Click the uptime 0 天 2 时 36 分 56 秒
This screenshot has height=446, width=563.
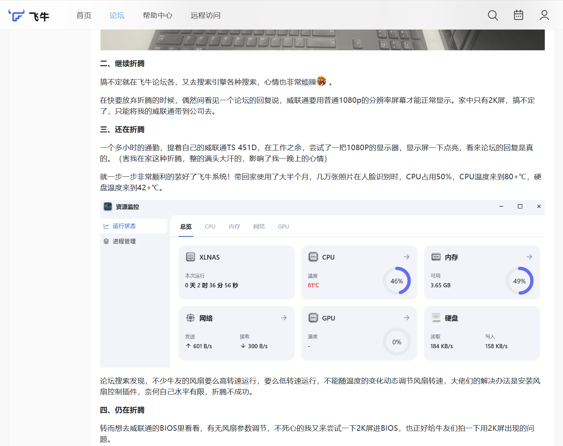click(x=212, y=285)
